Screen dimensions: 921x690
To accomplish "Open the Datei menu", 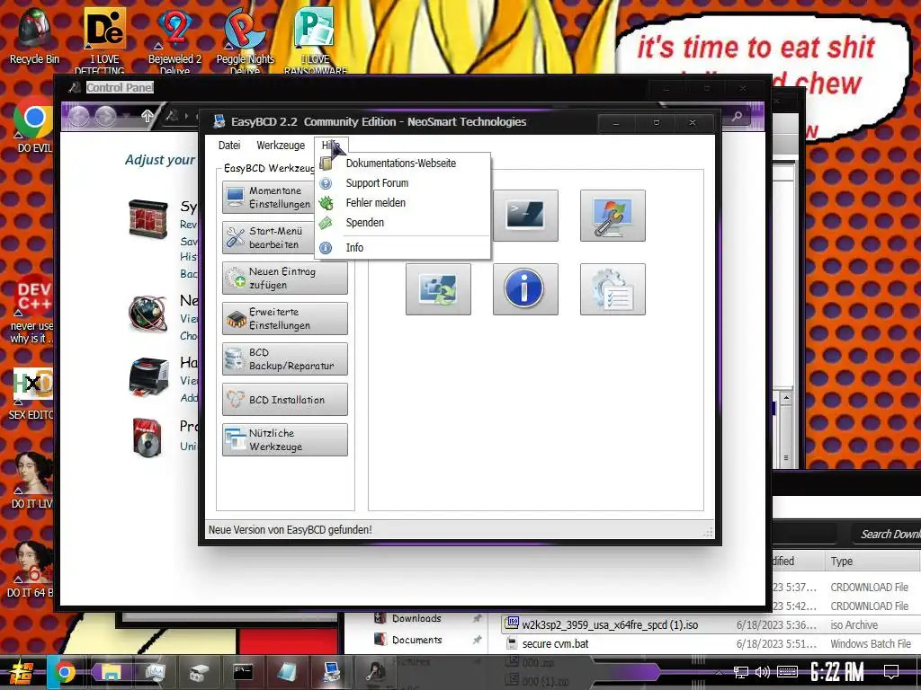I will click(x=229, y=145).
